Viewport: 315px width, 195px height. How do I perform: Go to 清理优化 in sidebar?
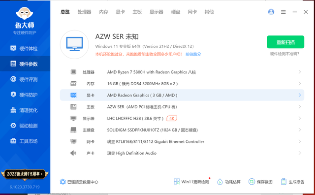24,110
